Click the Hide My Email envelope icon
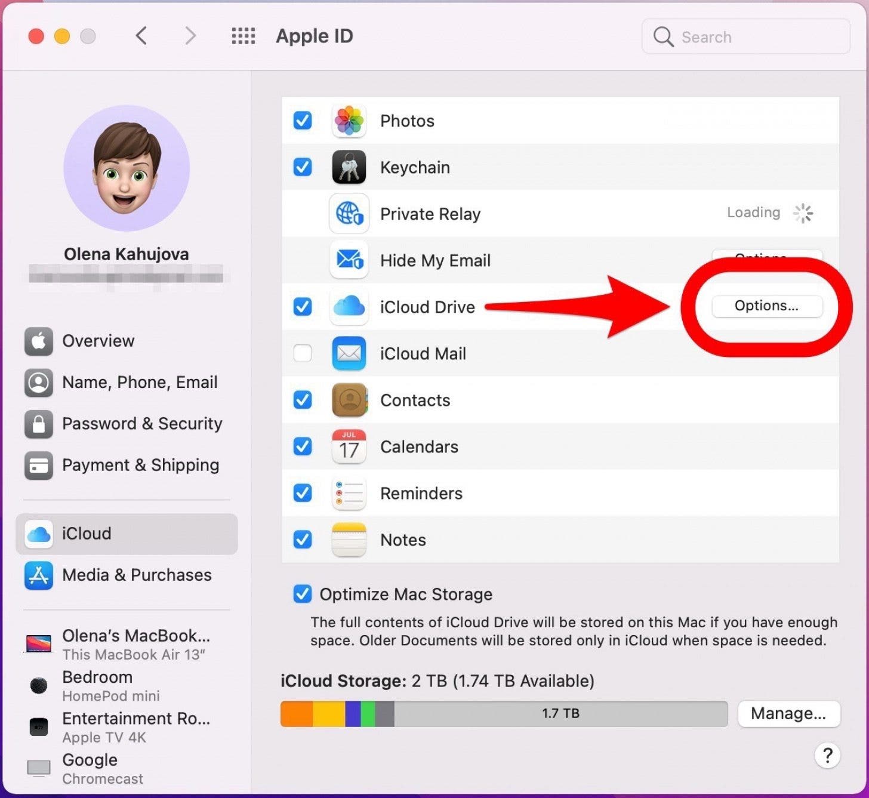869x798 pixels. (x=349, y=260)
